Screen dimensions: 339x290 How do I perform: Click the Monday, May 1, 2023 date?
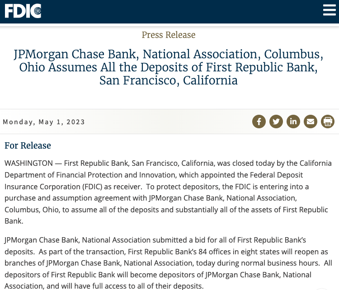[44, 122]
